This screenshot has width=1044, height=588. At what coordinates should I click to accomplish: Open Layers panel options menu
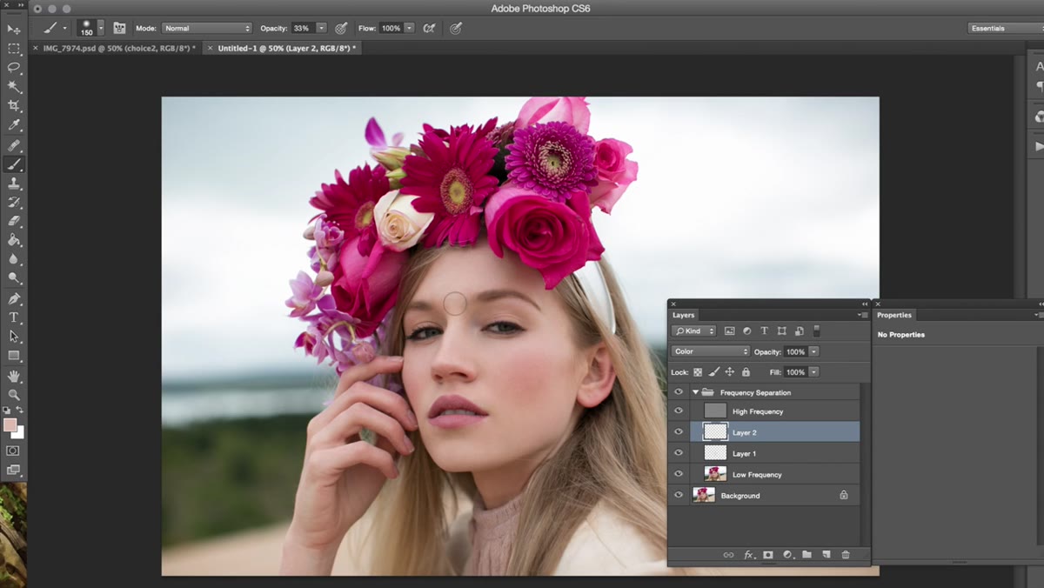tap(863, 315)
